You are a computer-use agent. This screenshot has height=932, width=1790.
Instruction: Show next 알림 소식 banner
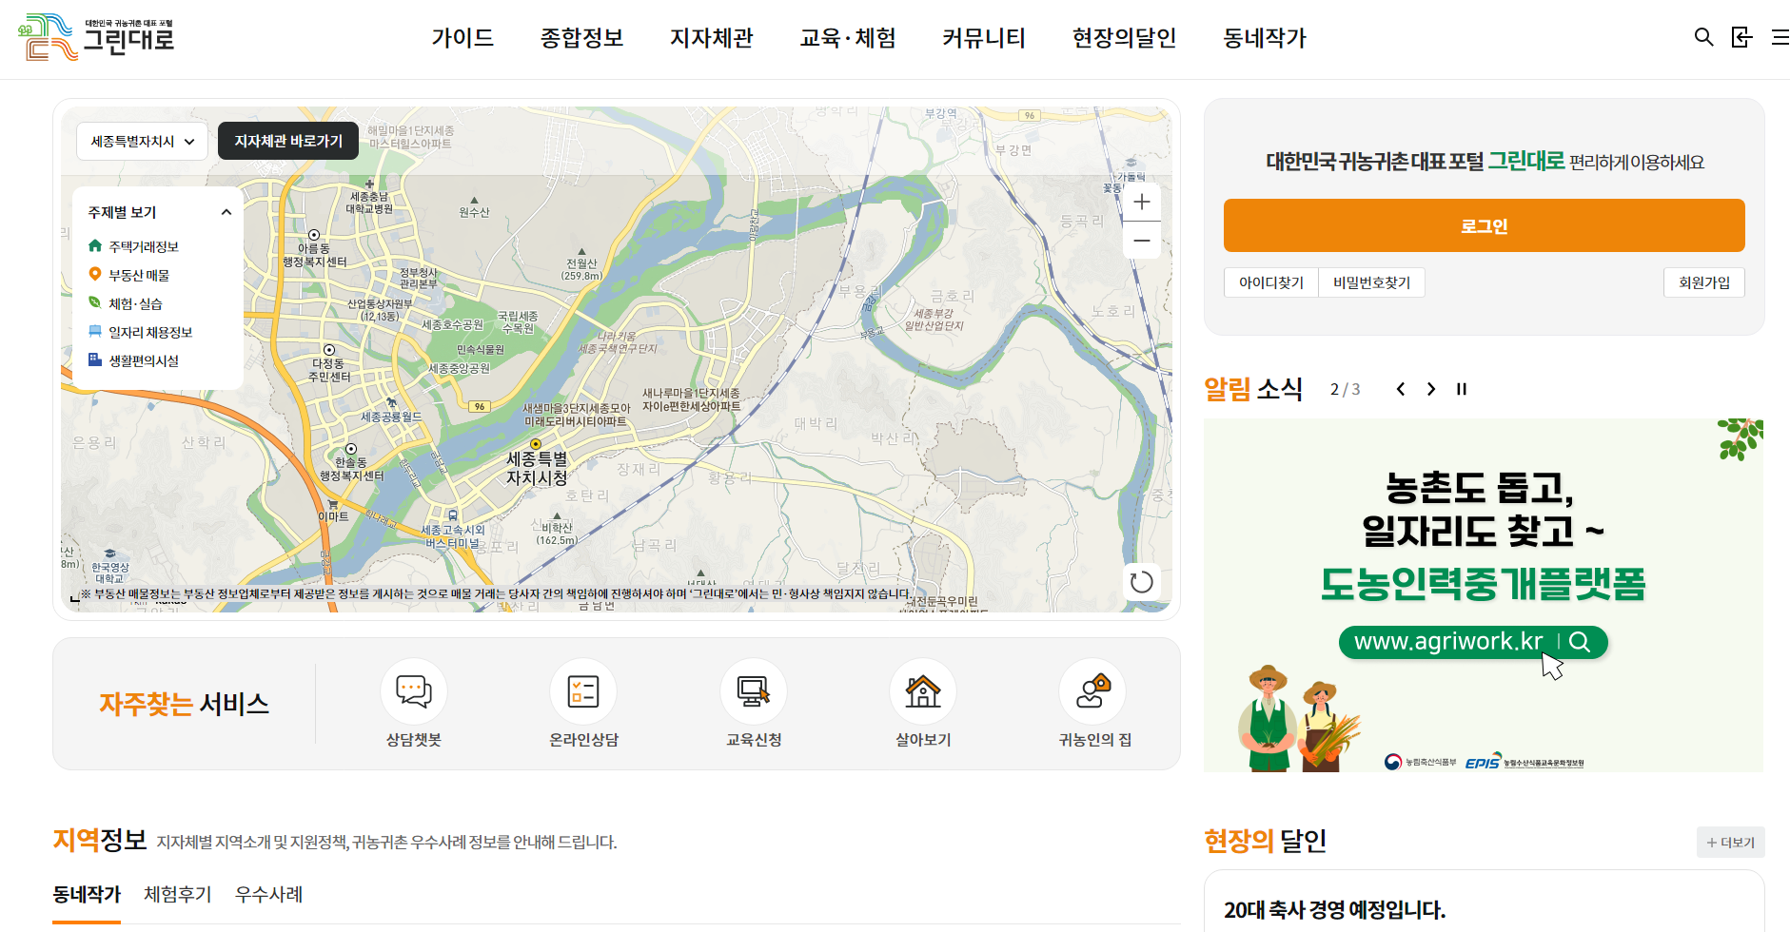click(1431, 389)
